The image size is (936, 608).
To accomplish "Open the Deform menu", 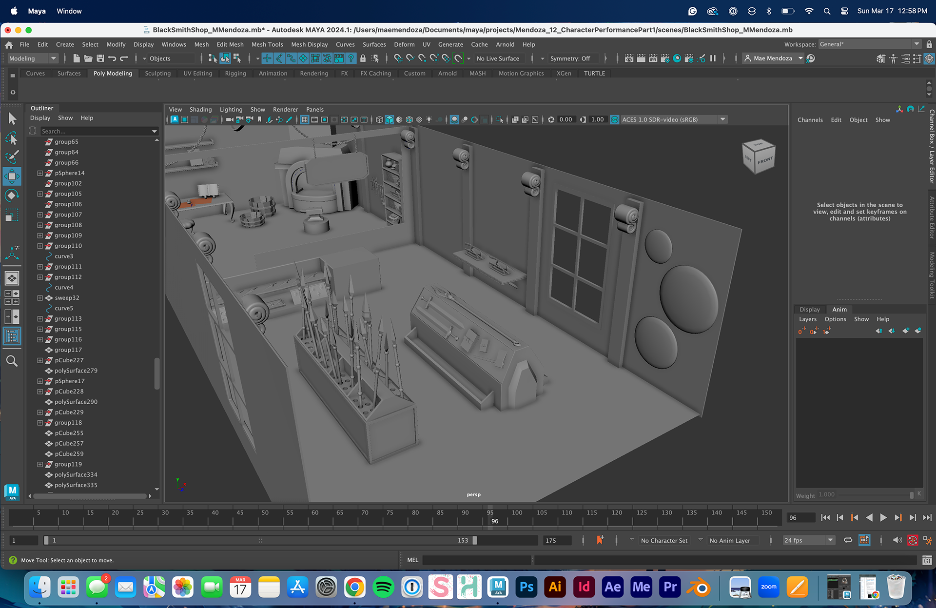I will pos(404,44).
